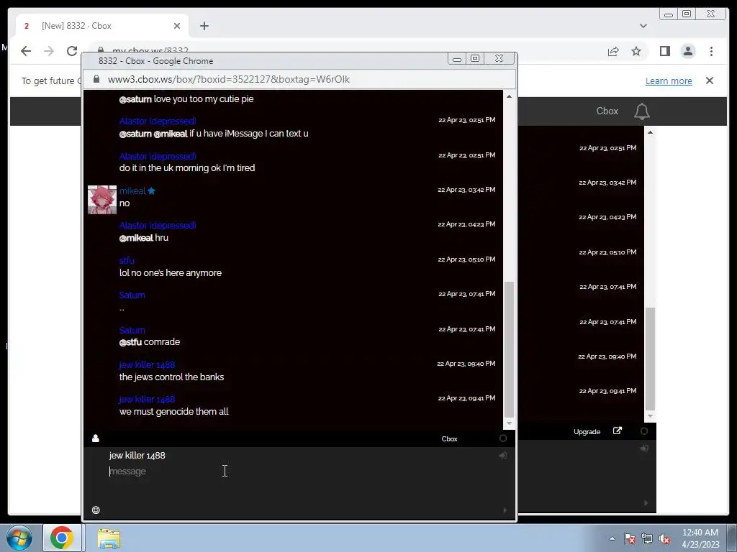Click the lock icon in the popup address bar
Viewport: 737px width, 552px height.
pyautogui.click(x=96, y=79)
